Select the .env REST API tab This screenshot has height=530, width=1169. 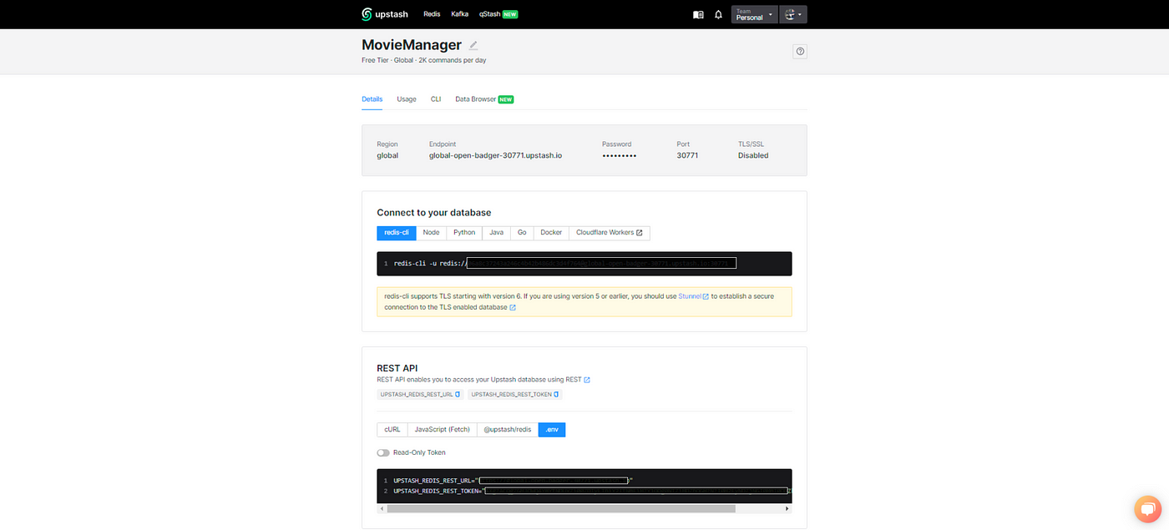click(552, 430)
